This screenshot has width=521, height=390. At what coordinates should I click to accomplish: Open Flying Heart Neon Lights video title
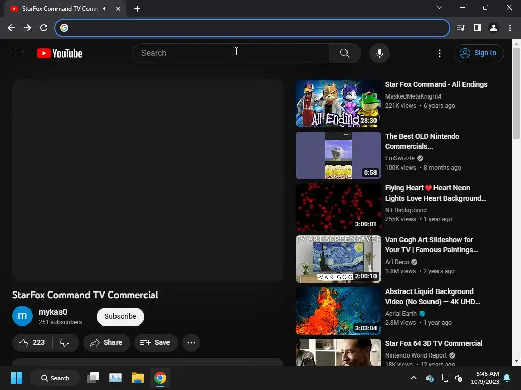coord(436,192)
